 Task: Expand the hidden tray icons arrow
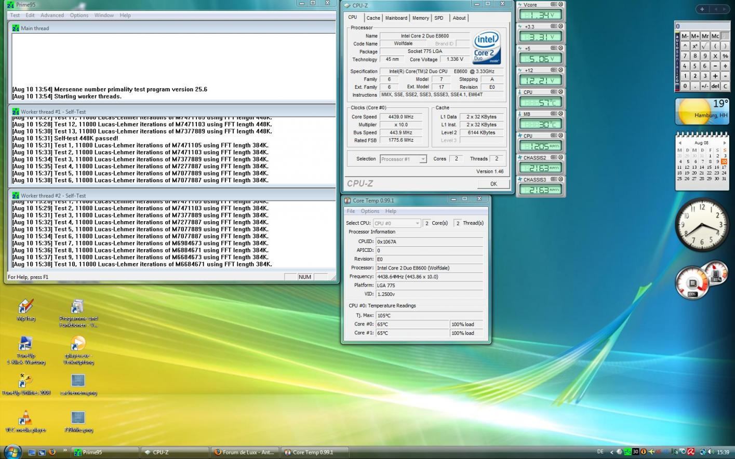pyautogui.click(x=612, y=452)
